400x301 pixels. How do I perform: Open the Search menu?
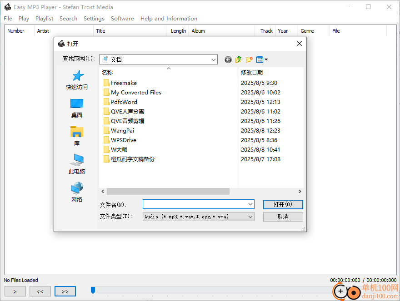68,19
